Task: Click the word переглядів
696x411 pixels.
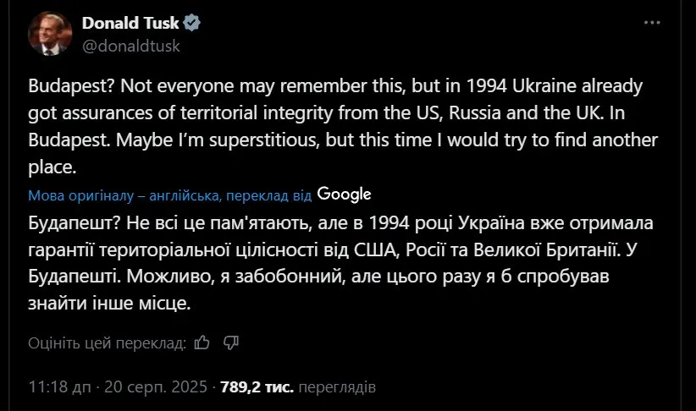Action: [338, 387]
